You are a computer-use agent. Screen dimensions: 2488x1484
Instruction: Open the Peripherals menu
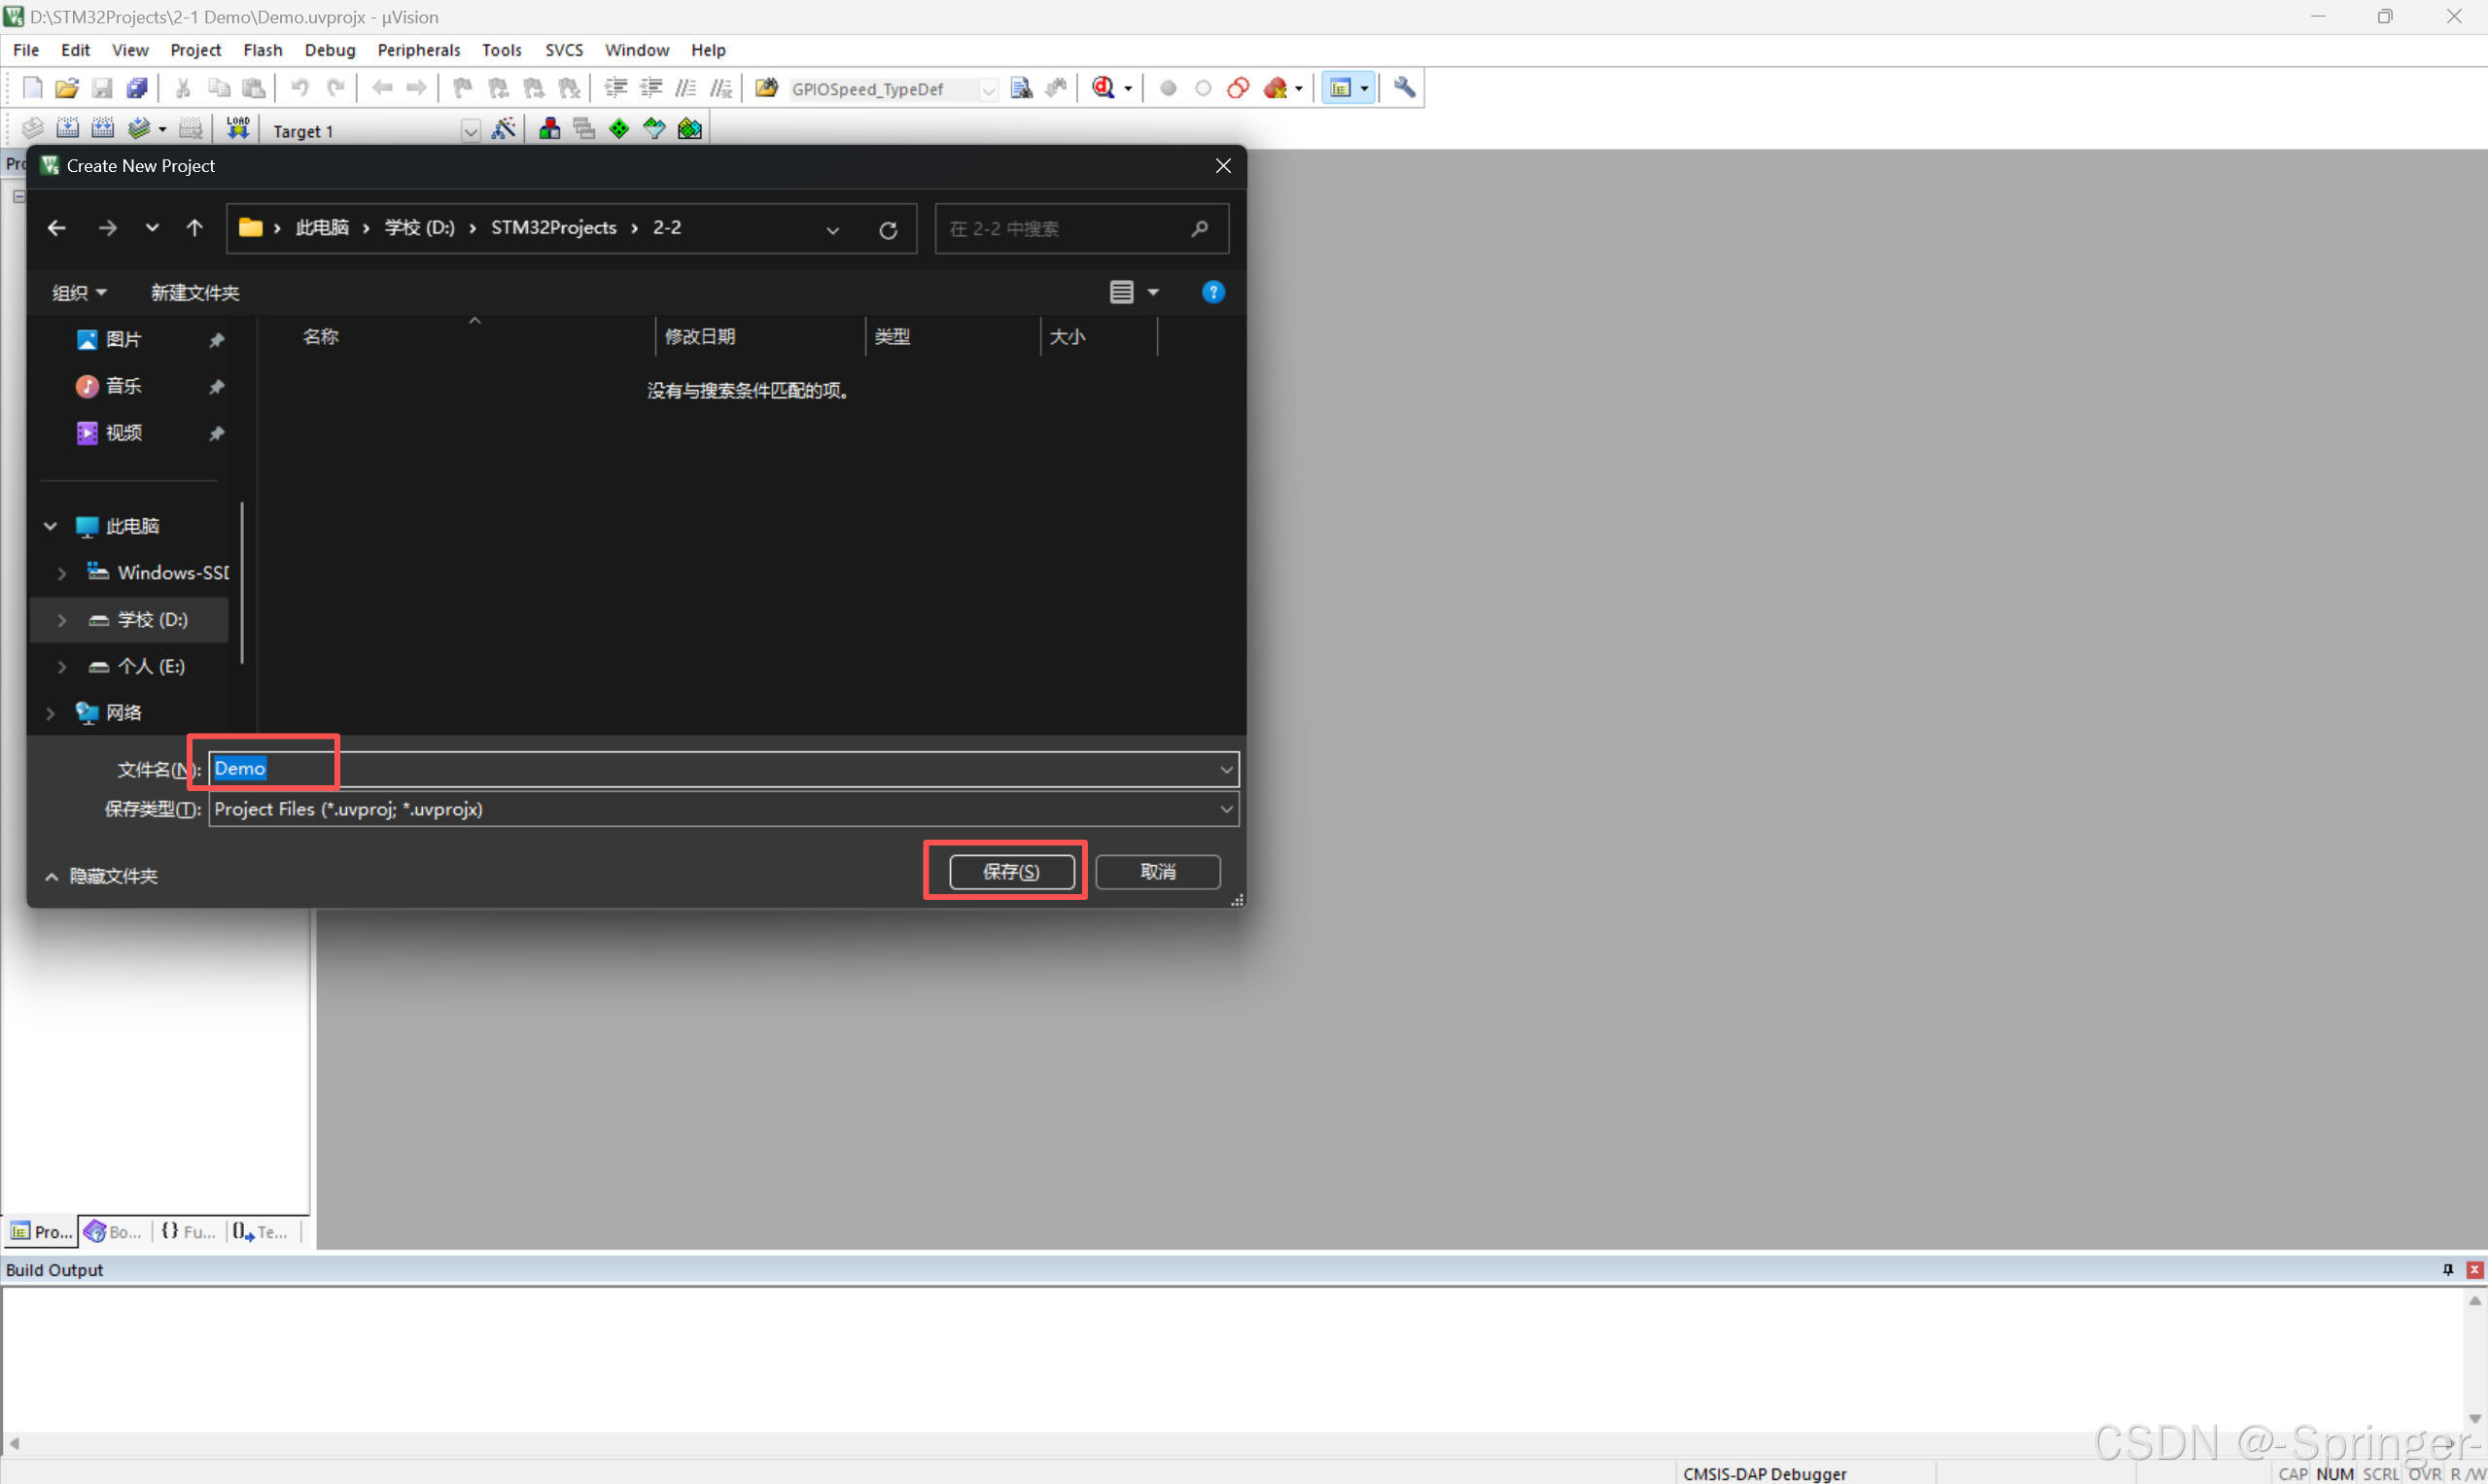tap(418, 50)
